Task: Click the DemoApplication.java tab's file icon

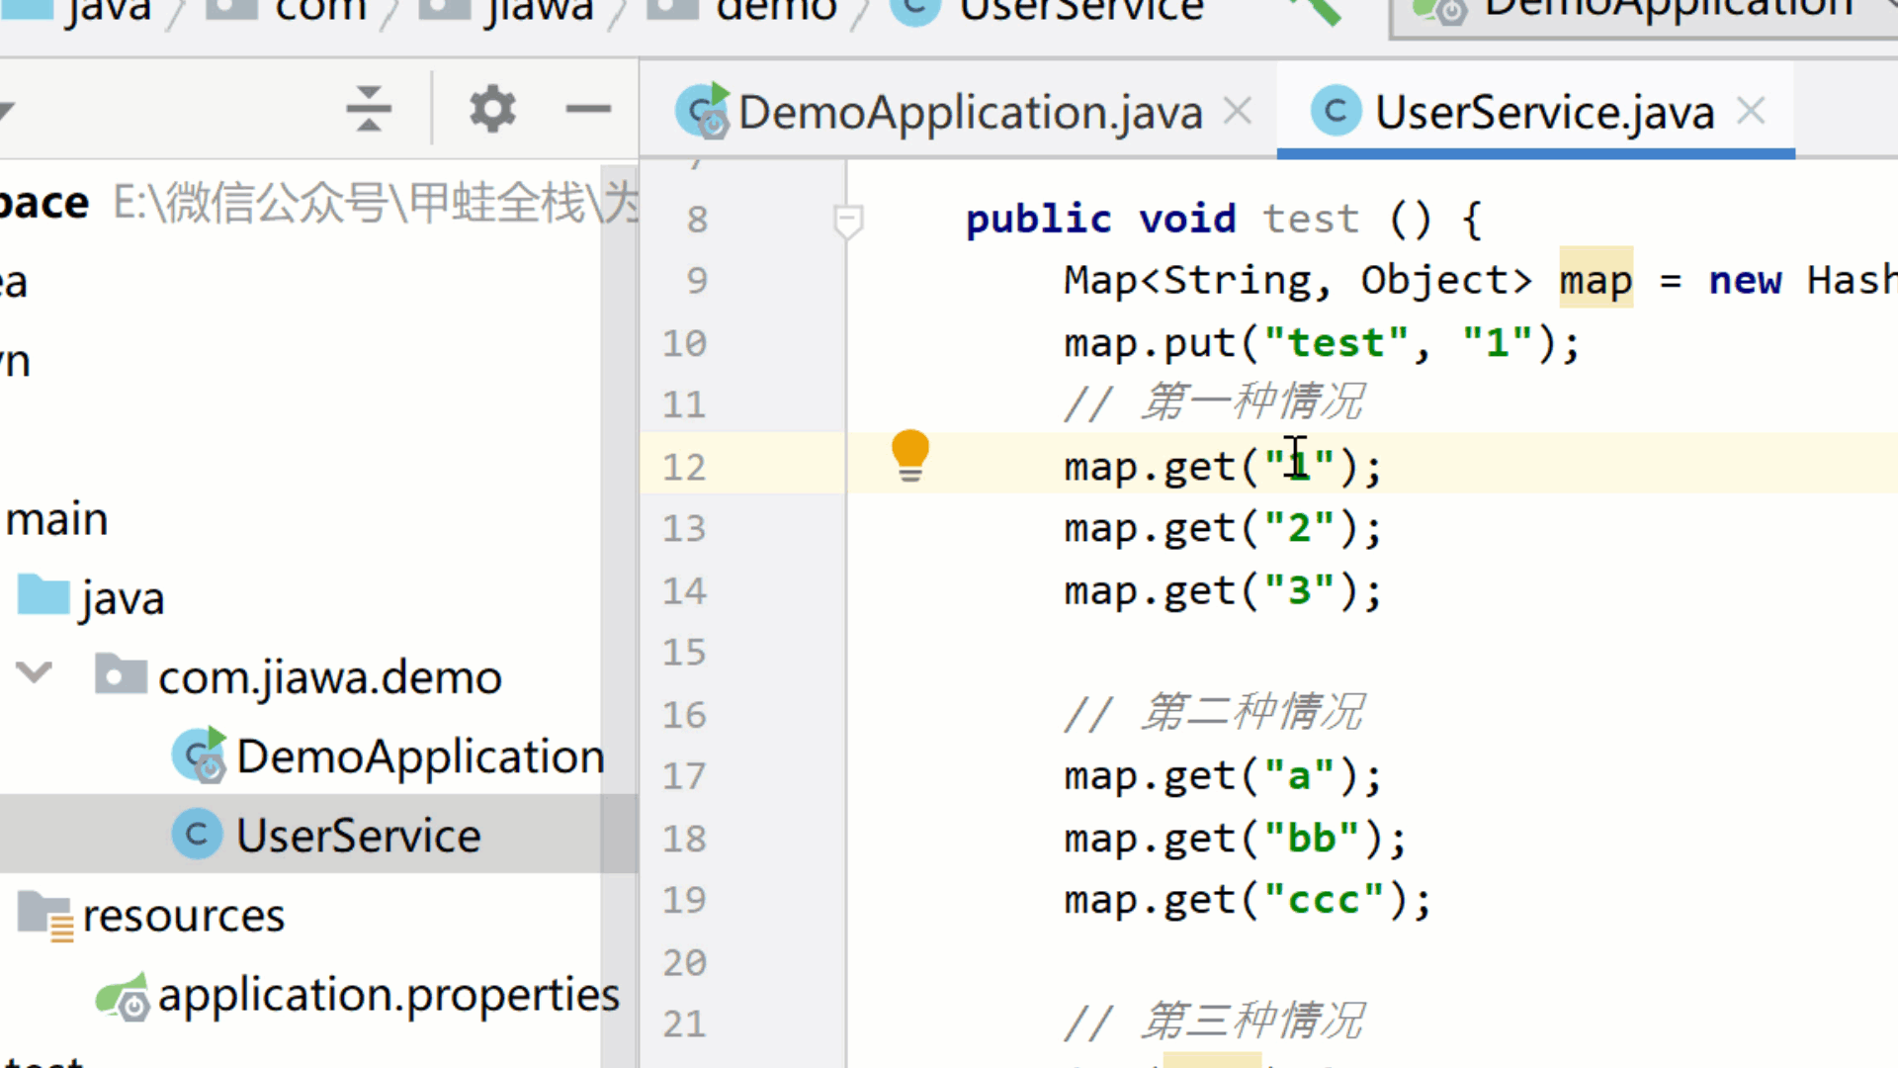Action: pos(702,111)
